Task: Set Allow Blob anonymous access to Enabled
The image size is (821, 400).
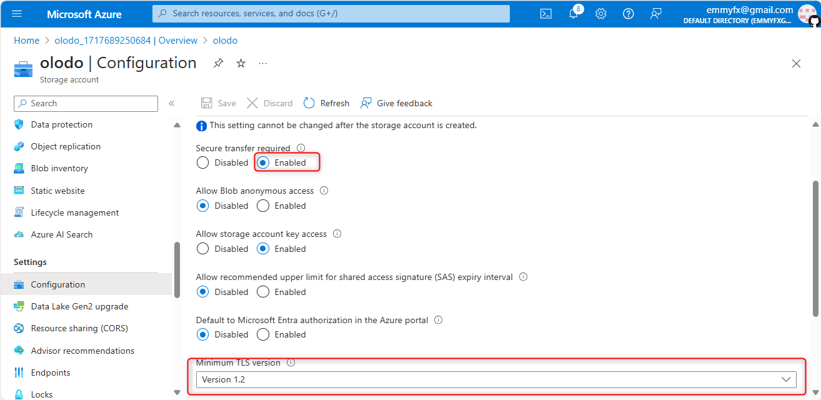Action: (263, 206)
